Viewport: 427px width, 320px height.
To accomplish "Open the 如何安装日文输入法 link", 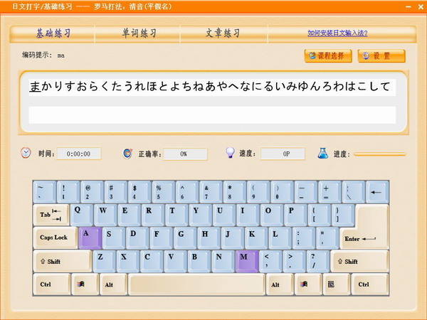I will point(337,33).
